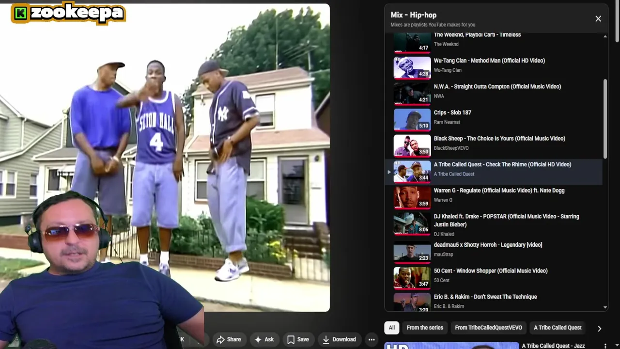Select the All filter chip
620x349 pixels.
(392, 328)
